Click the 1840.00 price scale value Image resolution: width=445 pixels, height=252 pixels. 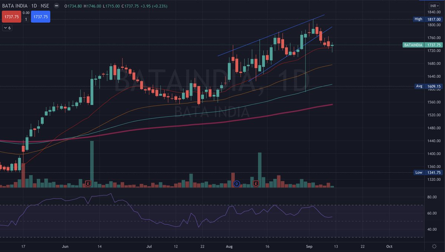point(434,12)
